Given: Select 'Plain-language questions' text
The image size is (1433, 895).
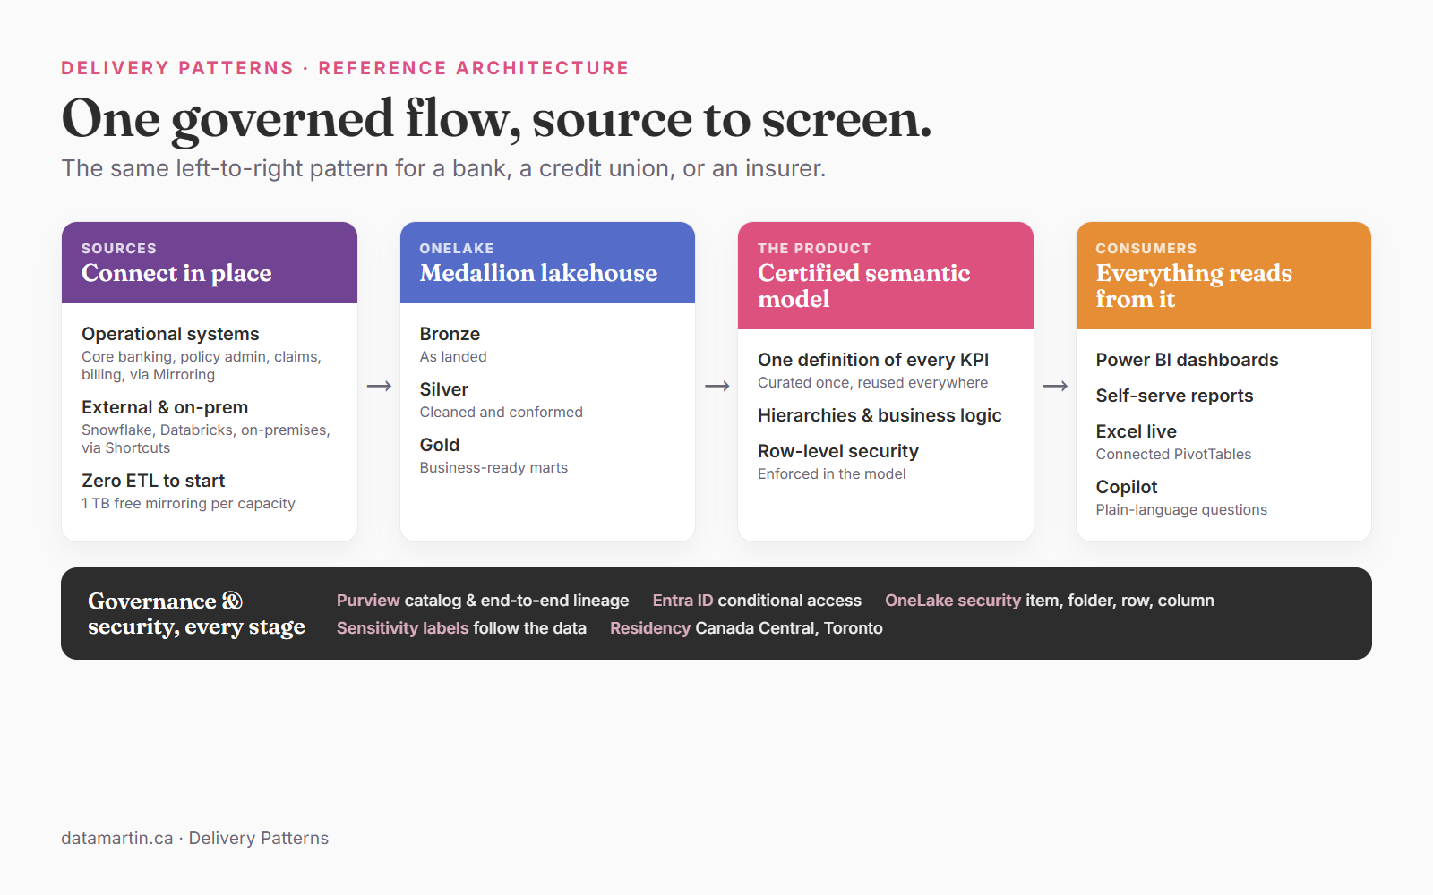Looking at the screenshot, I should point(1181,510).
